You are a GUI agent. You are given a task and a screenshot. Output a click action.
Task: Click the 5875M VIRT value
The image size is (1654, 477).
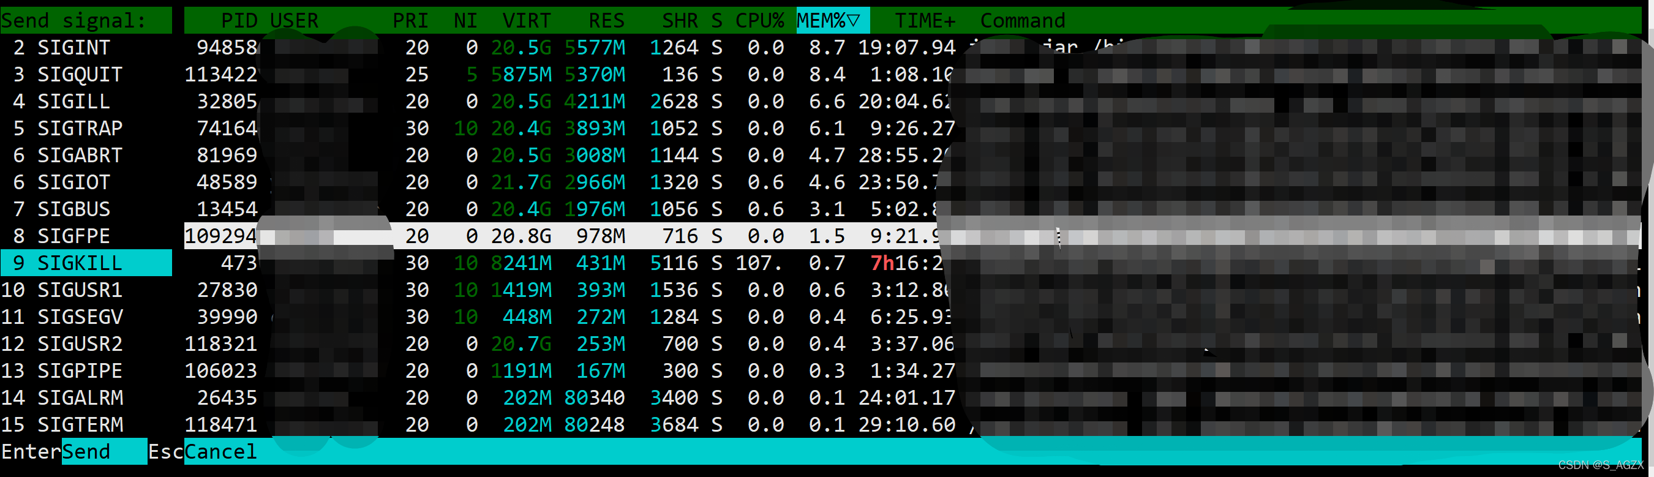click(x=521, y=75)
